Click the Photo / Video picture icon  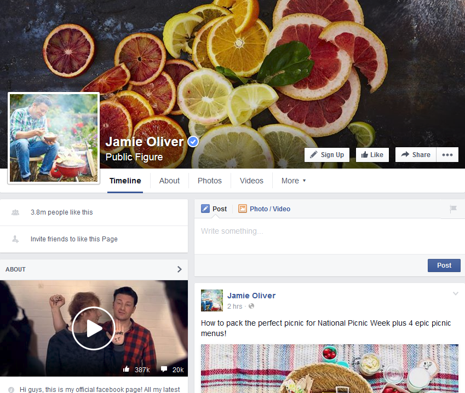coord(243,209)
